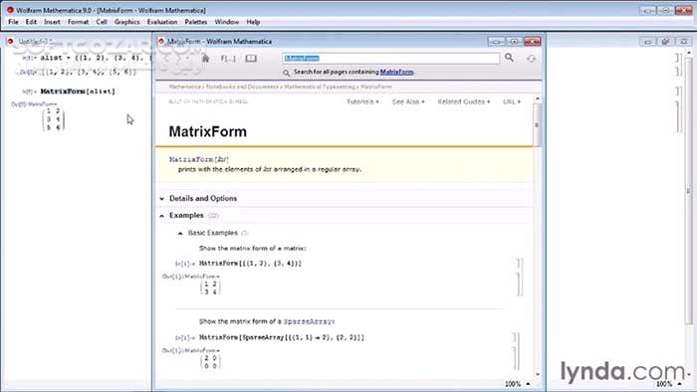Viewport: 697px width, 392px height.
Task: Open the Window menu
Action: click(x=227, y=22)
